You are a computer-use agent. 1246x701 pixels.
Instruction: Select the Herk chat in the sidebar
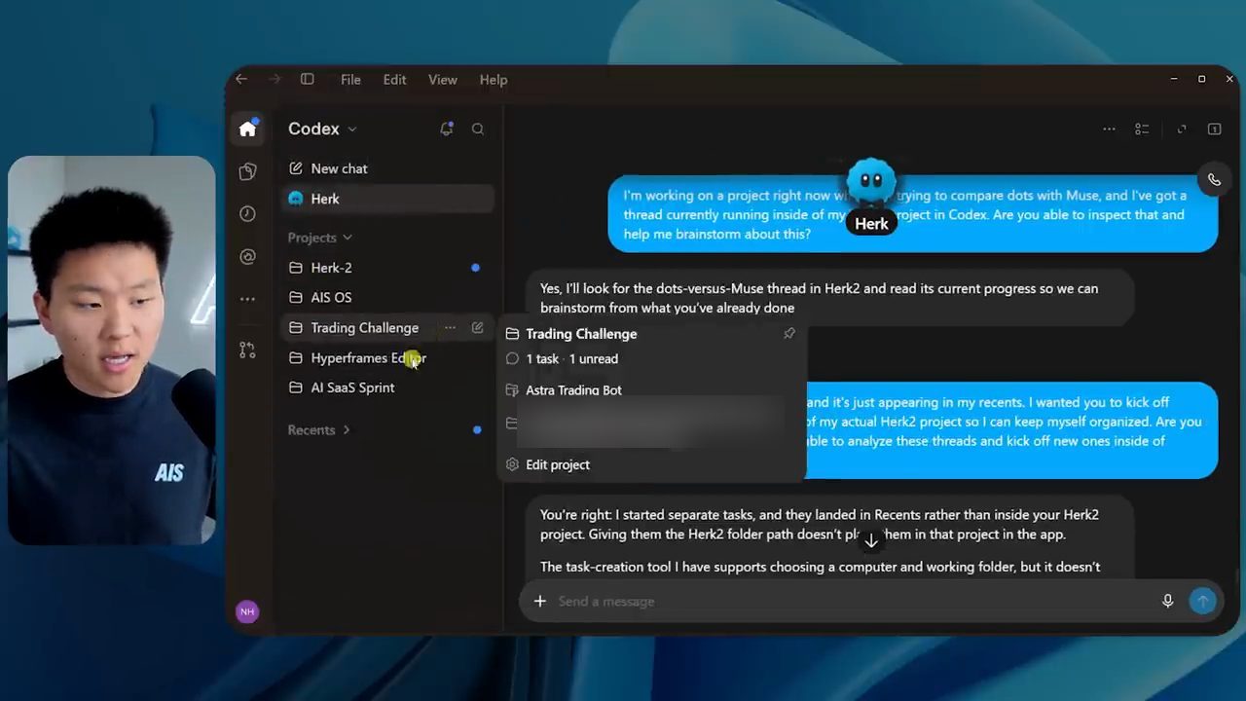[x=388, y=199]
